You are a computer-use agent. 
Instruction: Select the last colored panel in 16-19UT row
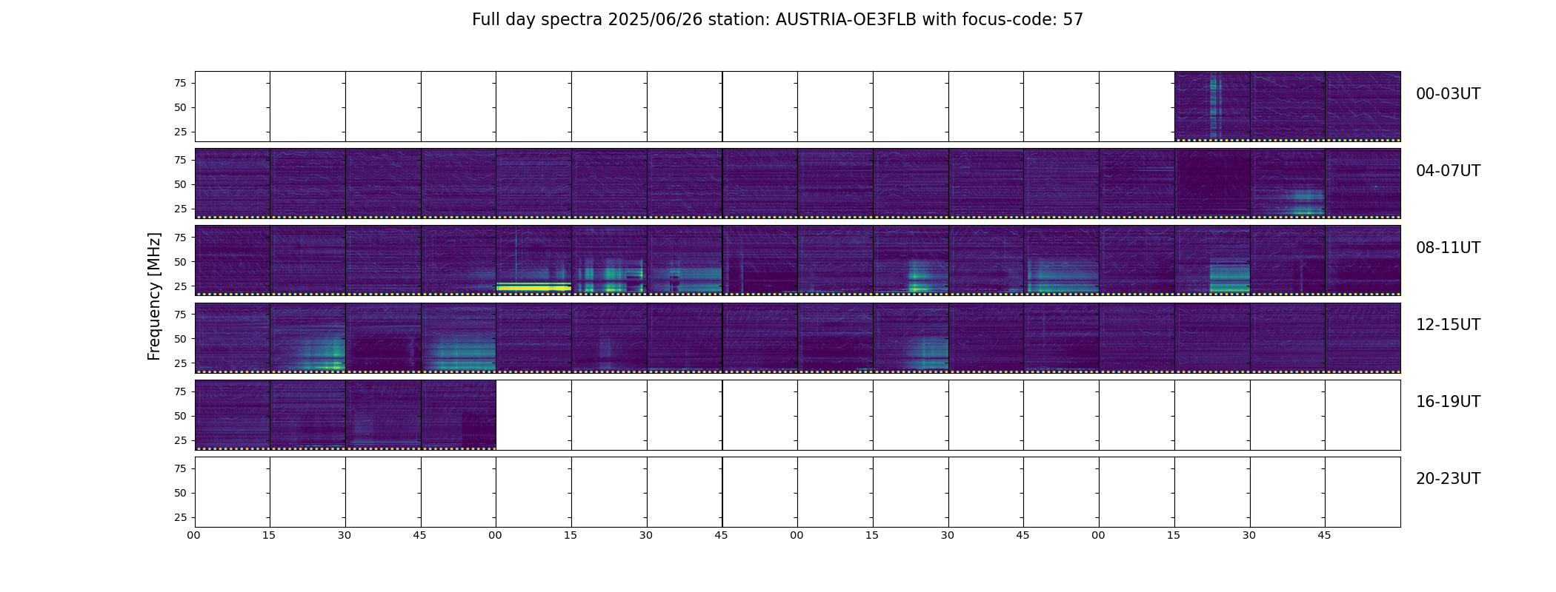tap(459, 414)
